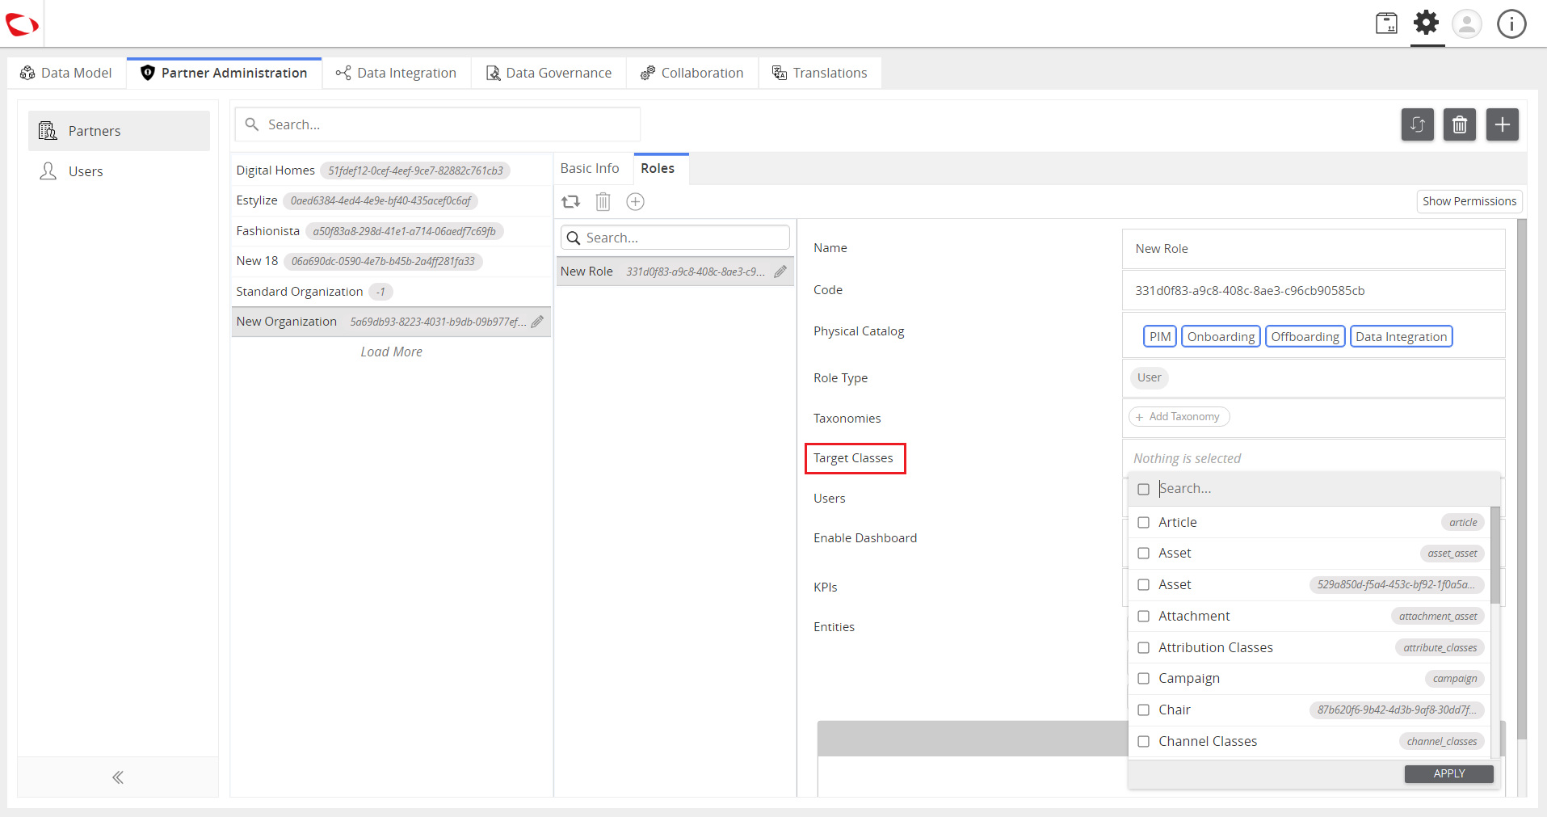The image size is (1547, 817).
Task: Click the partners refresh button
Action: 1417,124
